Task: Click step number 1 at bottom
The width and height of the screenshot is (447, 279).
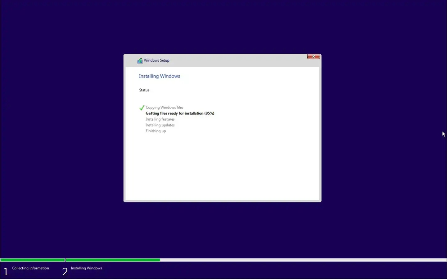Action: [x=6, y=272]
